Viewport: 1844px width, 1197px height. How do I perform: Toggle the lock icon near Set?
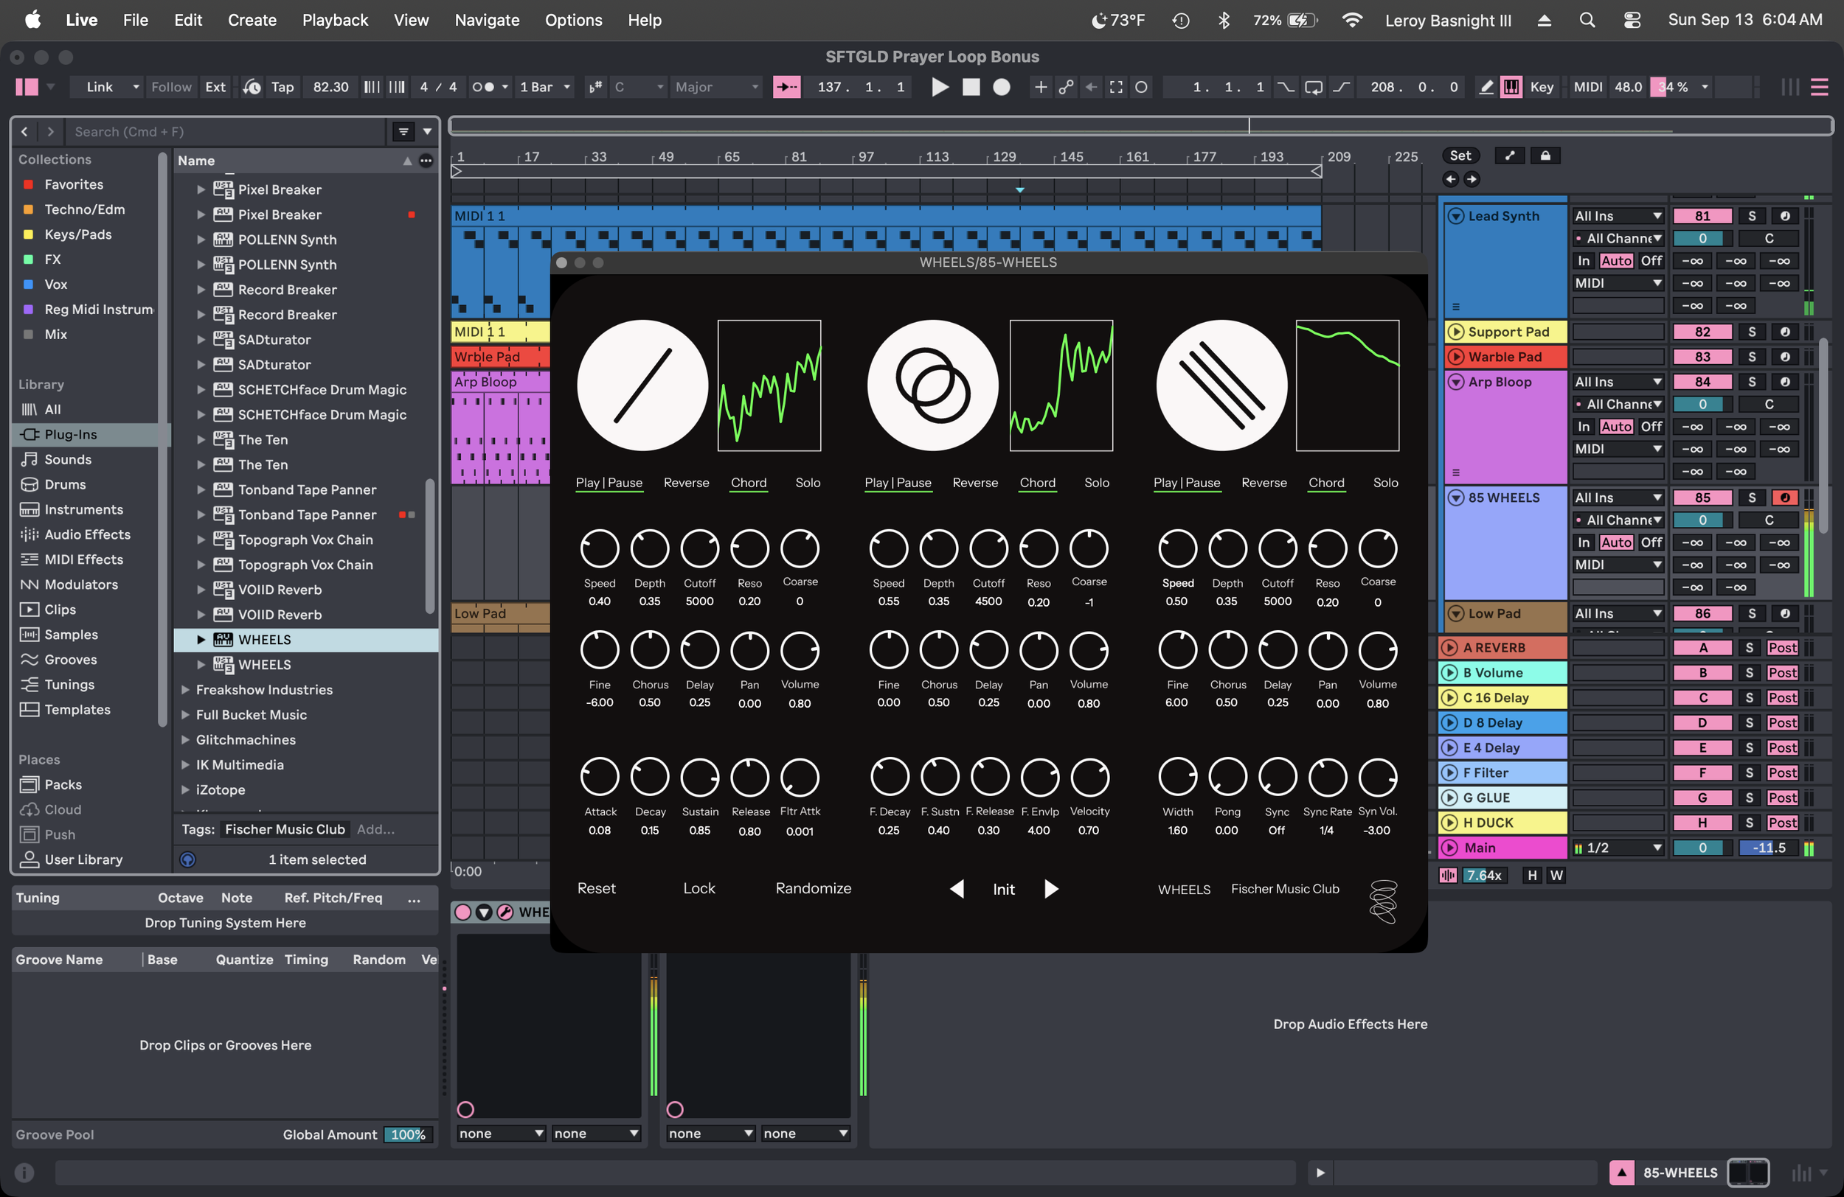coord(1545,156)
